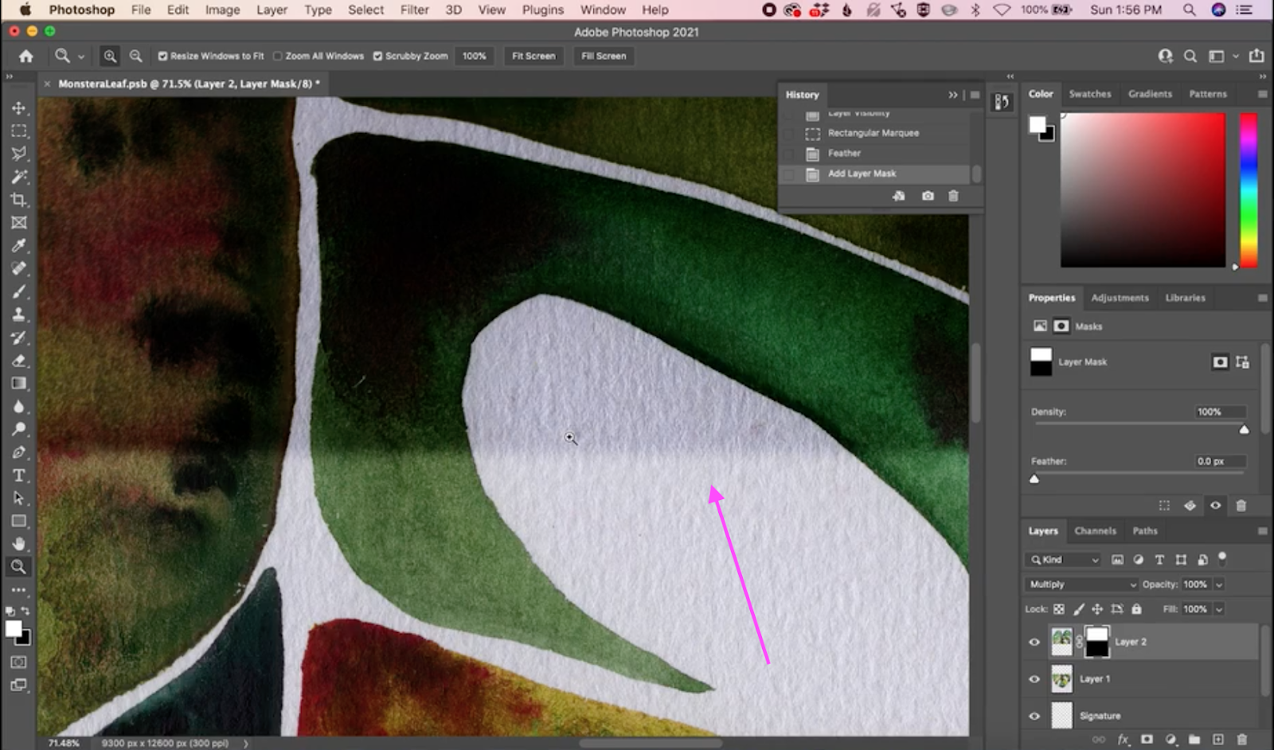The image size is (1274, 750).
Task: Toggle the Signature layer visibility
Action: tap(1034, 716)
